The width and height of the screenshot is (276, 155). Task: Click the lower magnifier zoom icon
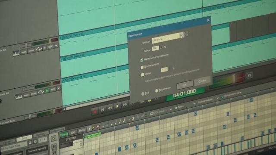click(x=54, y=152)
